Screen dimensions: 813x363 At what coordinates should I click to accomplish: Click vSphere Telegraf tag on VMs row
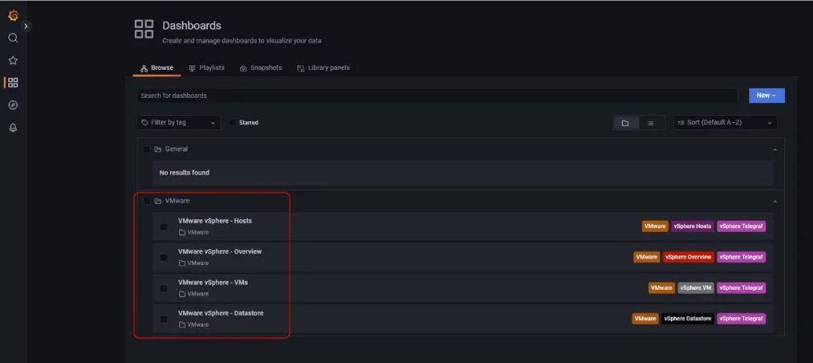click(741, 288)
